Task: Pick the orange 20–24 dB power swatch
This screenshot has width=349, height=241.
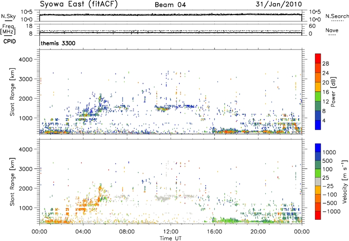Action: pos(318,77)
